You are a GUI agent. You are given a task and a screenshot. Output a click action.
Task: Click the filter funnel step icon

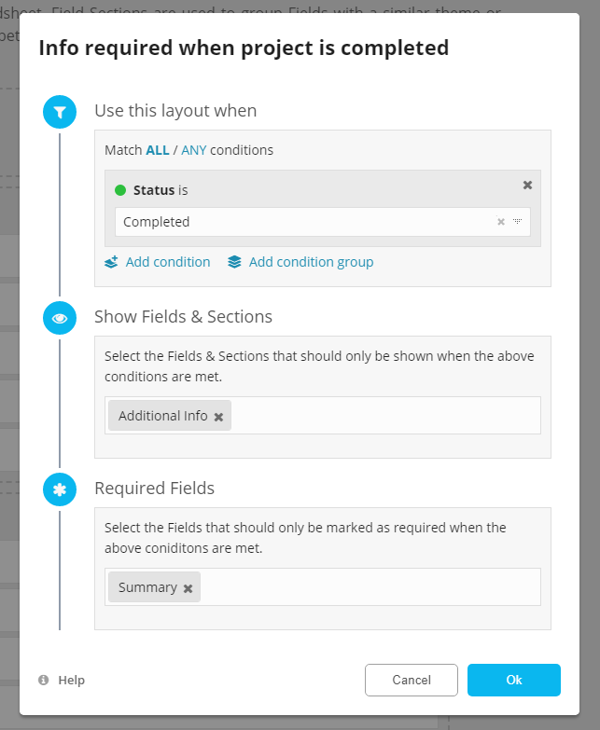(60, 113)
